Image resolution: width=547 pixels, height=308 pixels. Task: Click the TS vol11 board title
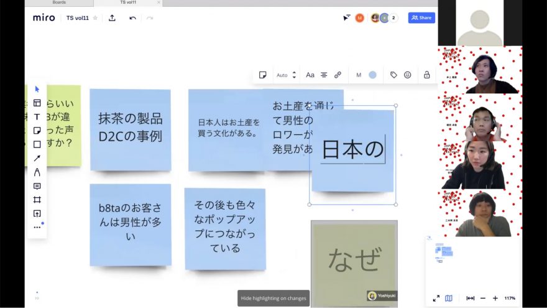[x=78, y=18]
